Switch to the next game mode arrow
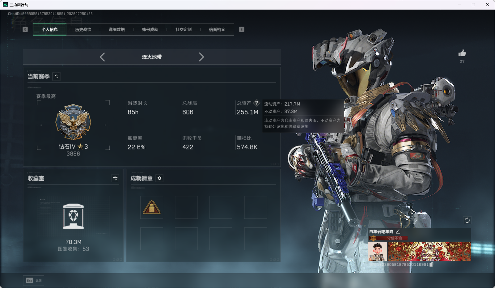 point(201,57)
